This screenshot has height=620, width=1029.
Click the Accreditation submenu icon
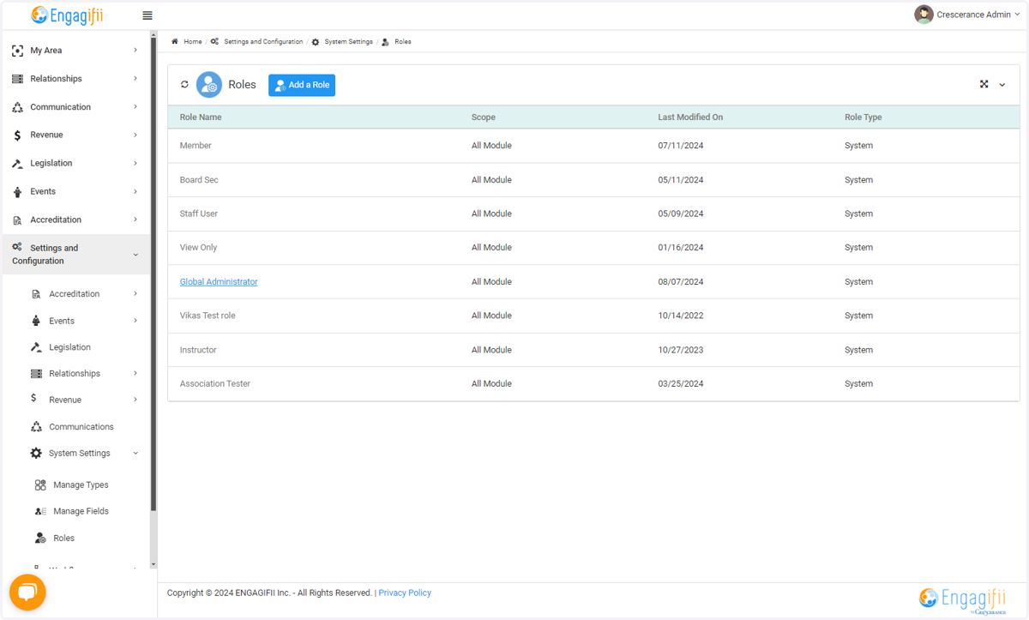point(36,294)
